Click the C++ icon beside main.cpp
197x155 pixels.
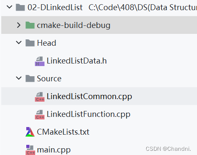tap(30, 150)
